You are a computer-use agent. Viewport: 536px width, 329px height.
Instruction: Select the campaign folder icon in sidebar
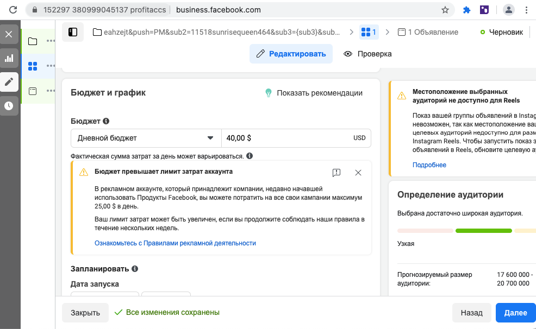pyautogui.click(x=33, y=41)
